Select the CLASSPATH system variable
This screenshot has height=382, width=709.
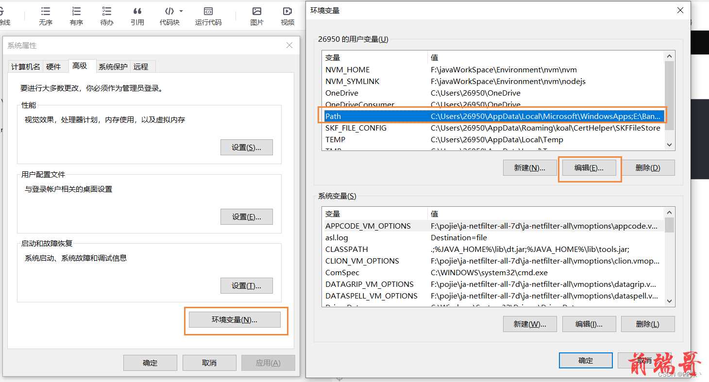point(493,249)
